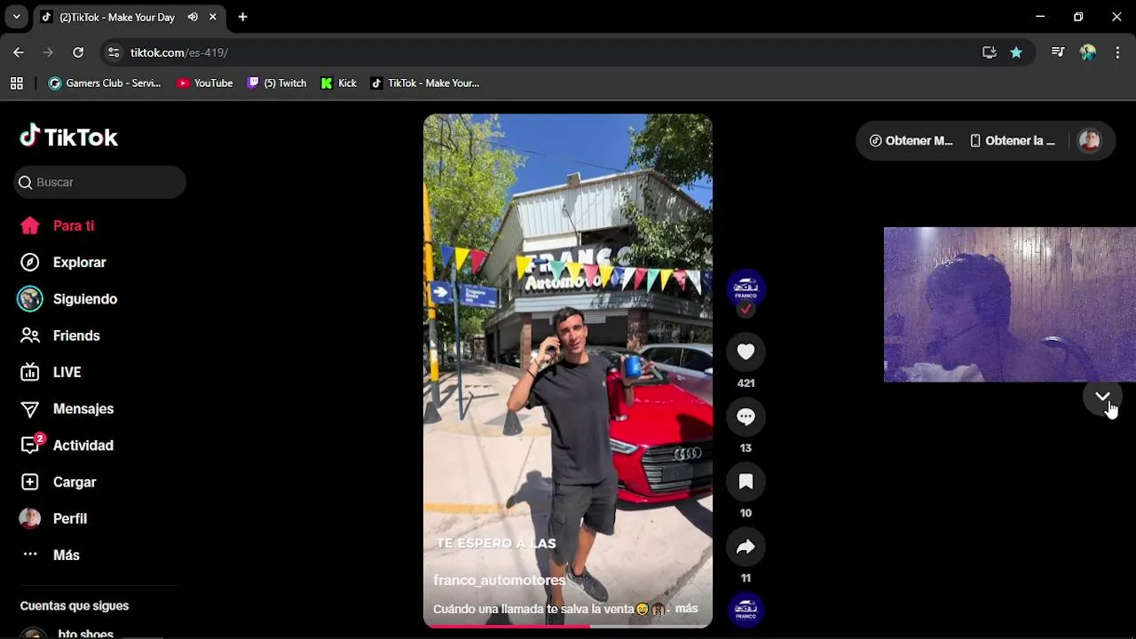The height and width of the screenshot is (639, 1136).
Task: Open the tab search dropdown
Action: click(x=16, y=17)
